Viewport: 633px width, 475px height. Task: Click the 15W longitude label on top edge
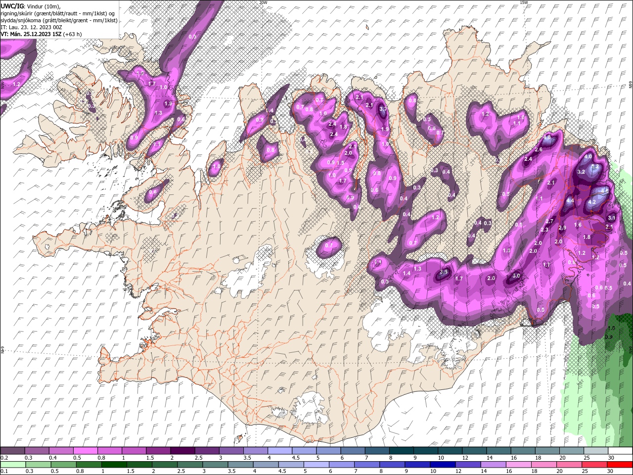pyautogui.click(x=524, y=2)
